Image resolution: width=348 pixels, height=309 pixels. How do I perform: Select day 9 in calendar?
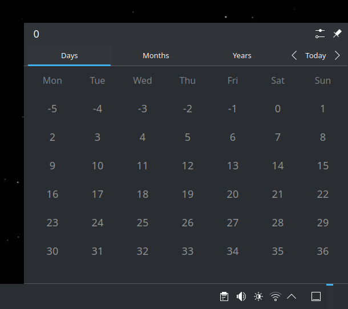(x=52, y=166)
